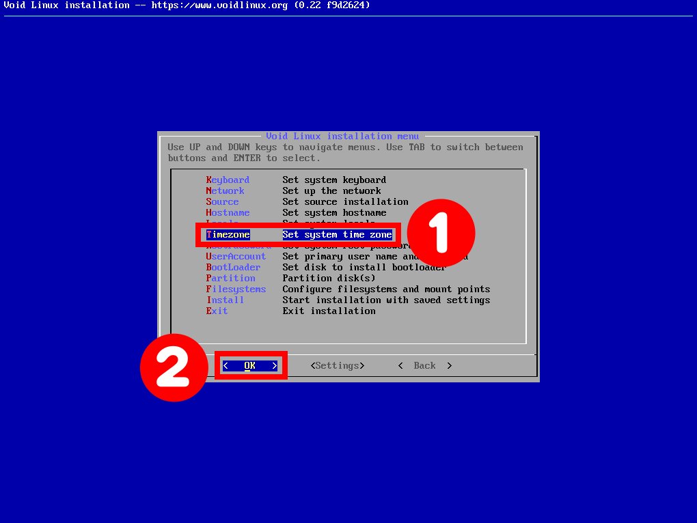This screenshot has width=697, height=523.
Task: Click 'Set up the network' description
Action: point(331,191)
